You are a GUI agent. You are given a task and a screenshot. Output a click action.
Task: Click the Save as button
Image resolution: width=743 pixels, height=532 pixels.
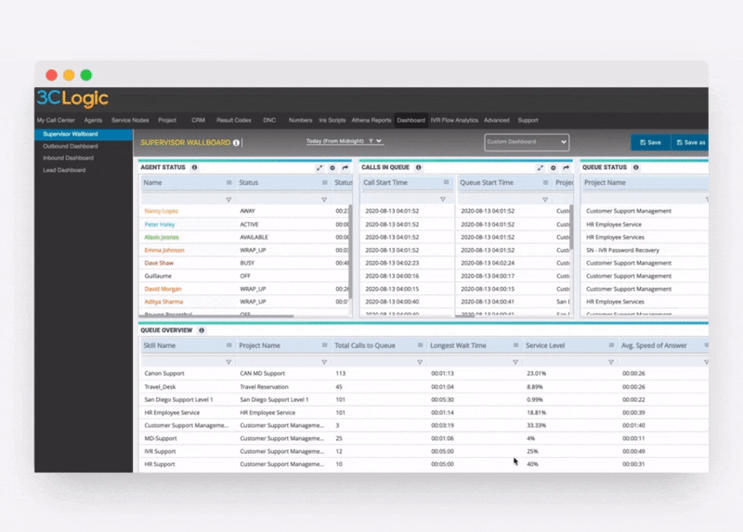690,143
